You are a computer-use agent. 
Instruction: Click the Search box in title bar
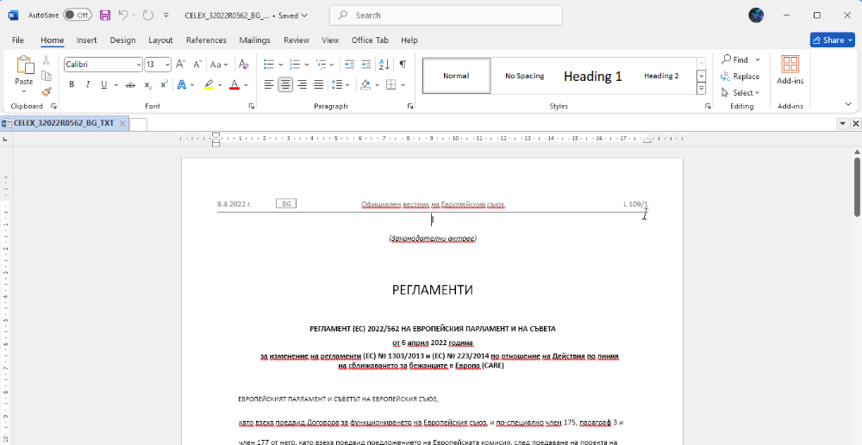point(446,15)
